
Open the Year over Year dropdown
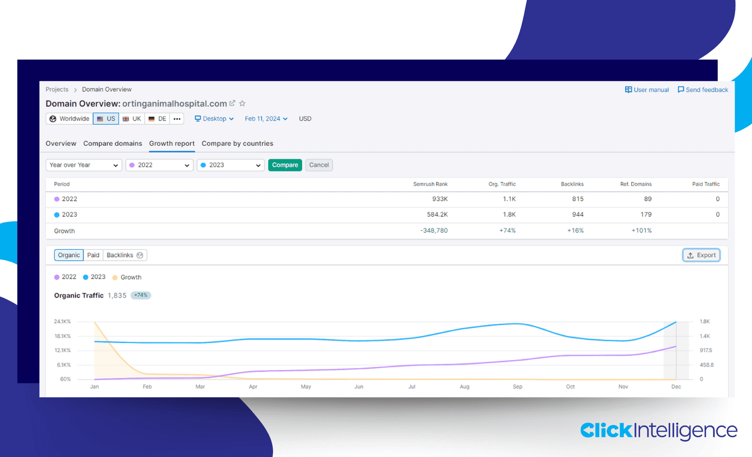point(84,165)
